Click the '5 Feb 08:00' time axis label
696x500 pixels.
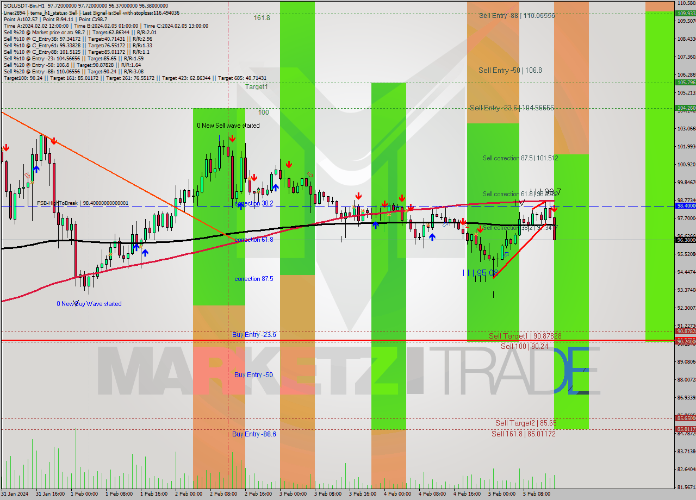pos(537,494)
